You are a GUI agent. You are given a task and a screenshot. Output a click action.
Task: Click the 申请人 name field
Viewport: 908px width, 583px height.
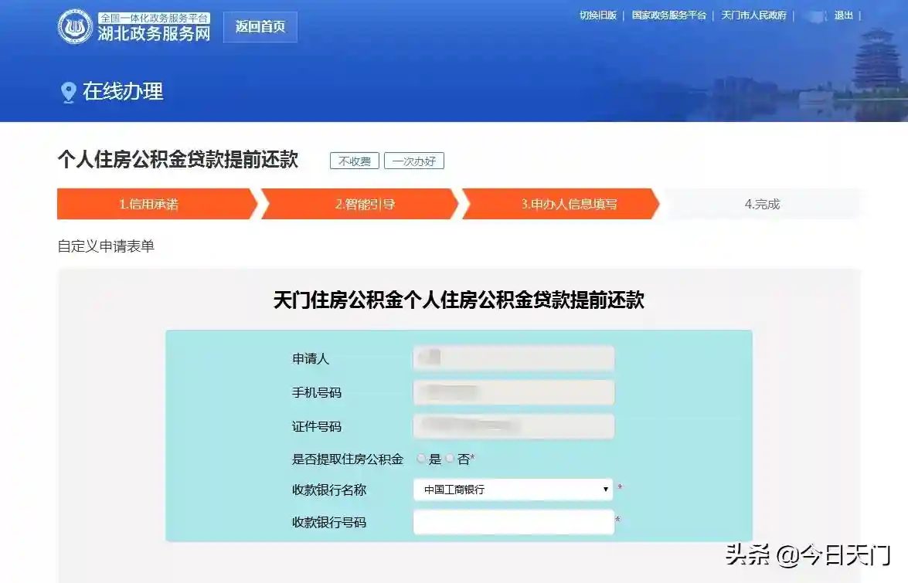[514, 358]
